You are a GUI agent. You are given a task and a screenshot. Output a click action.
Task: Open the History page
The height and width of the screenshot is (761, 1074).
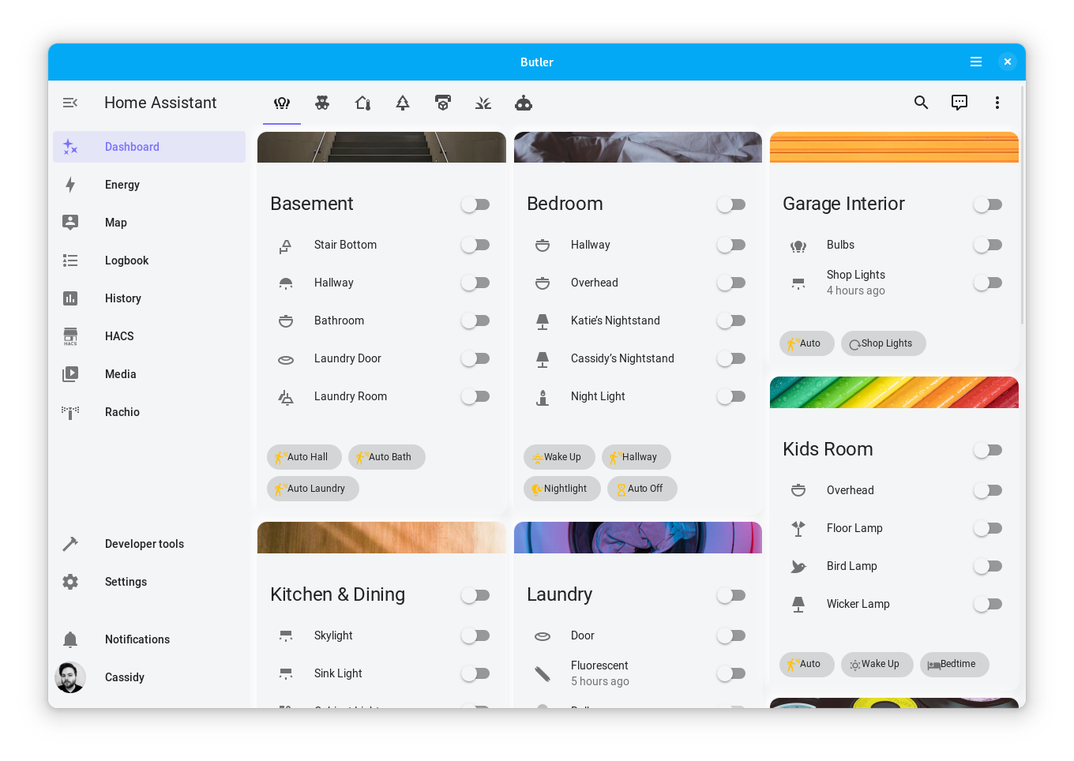click(x=149, y=298)
